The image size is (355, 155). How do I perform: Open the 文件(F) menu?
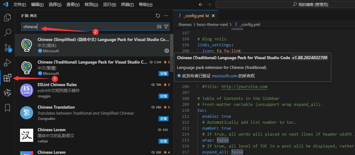(x=19, y=4)
